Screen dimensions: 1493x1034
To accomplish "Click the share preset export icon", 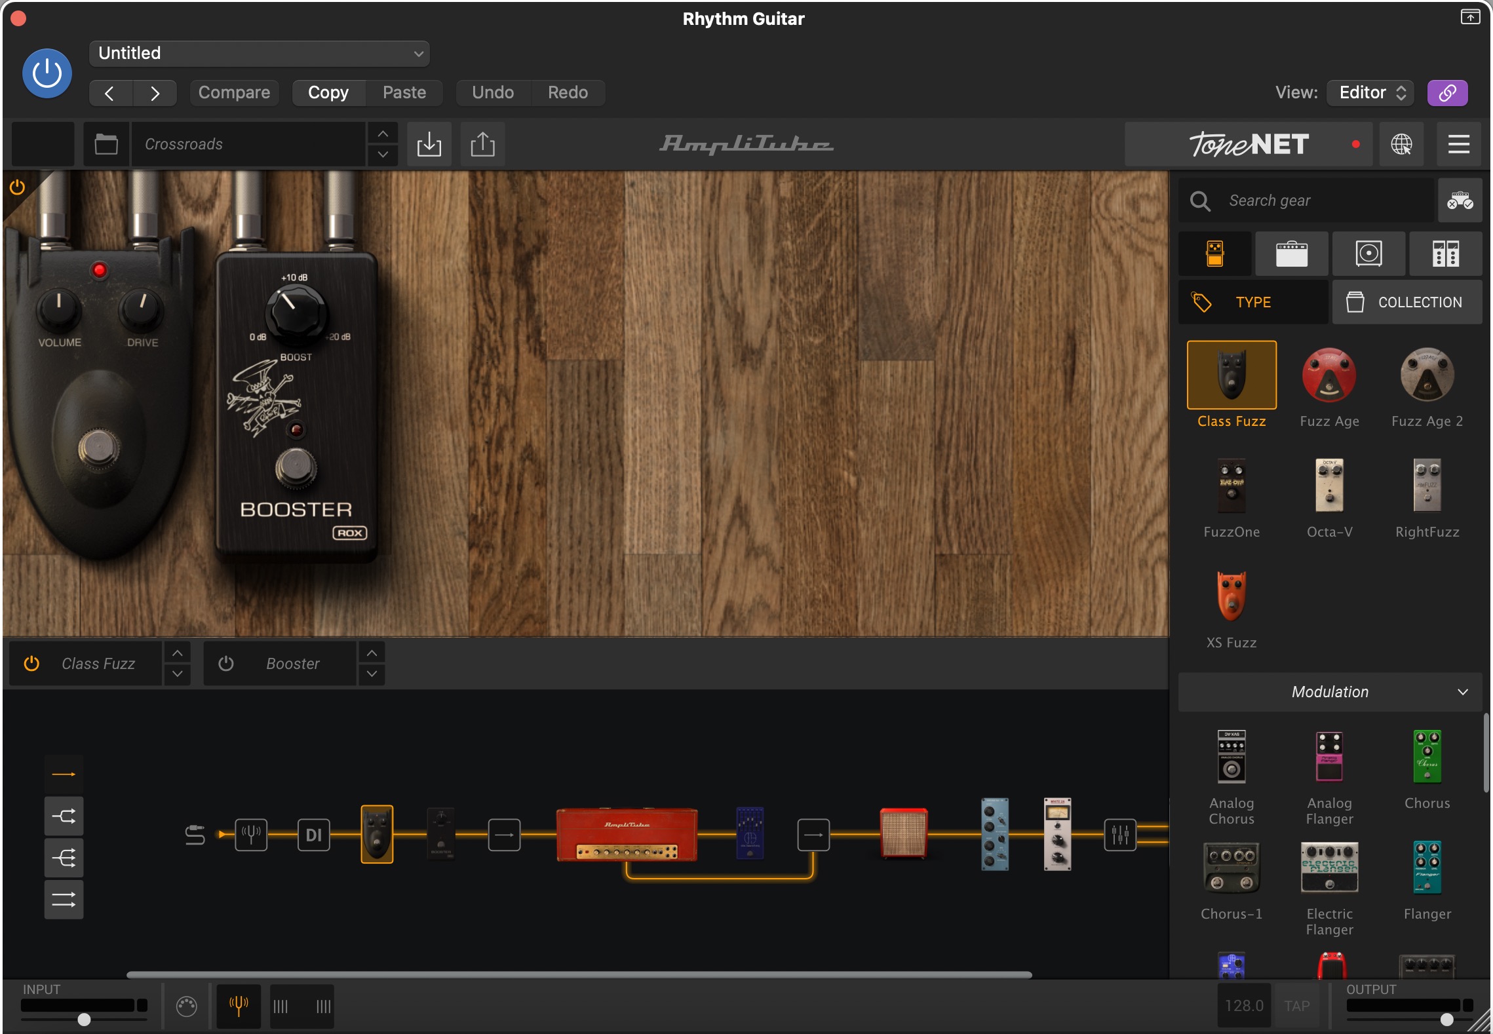I will click(x=482, y=144).
